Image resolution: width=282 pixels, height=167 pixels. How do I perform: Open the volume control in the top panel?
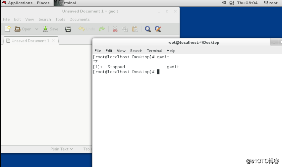(x=224, y=3)
